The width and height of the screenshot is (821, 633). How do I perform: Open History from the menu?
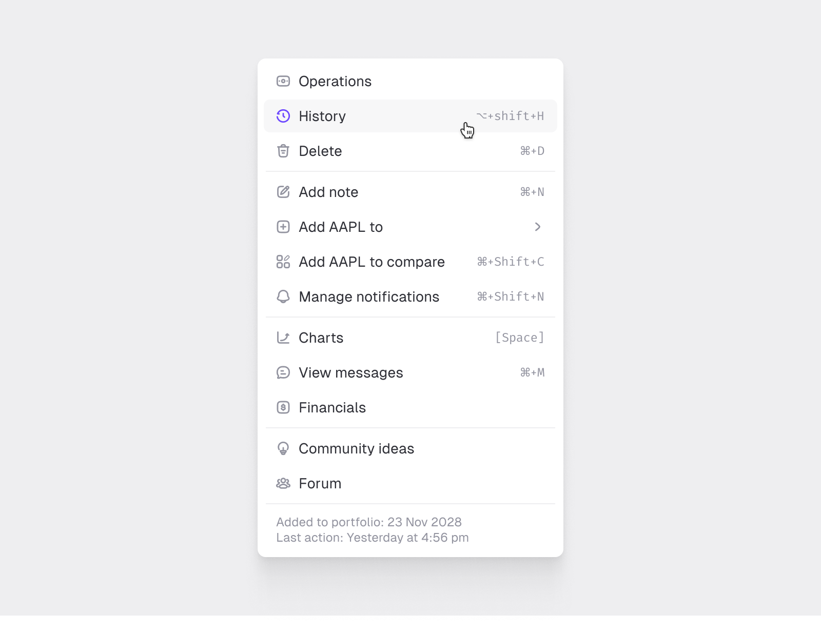322,116
